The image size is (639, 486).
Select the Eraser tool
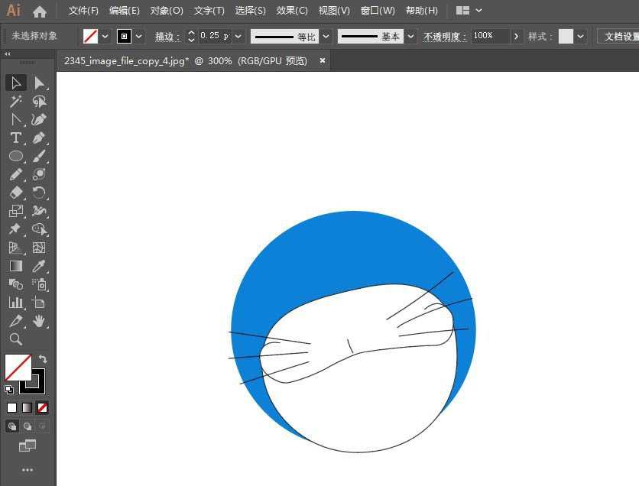[x=15, y=193]
